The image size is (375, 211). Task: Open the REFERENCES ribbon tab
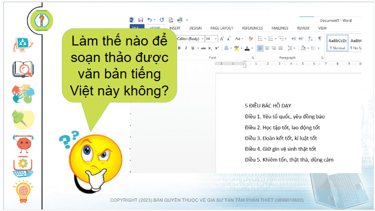(252, 28)
